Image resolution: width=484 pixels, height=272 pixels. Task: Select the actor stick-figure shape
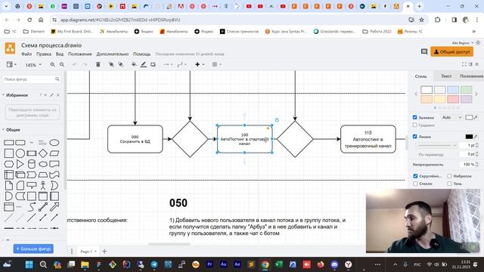point(43,185)
